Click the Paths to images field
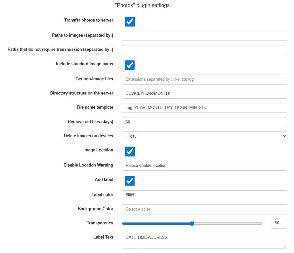 [x=204, y=36]
